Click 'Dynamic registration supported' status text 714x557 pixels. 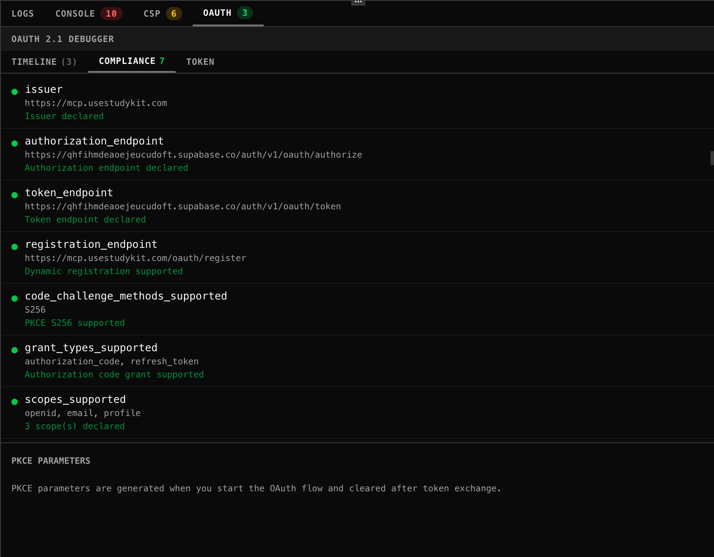click(104, 271)
